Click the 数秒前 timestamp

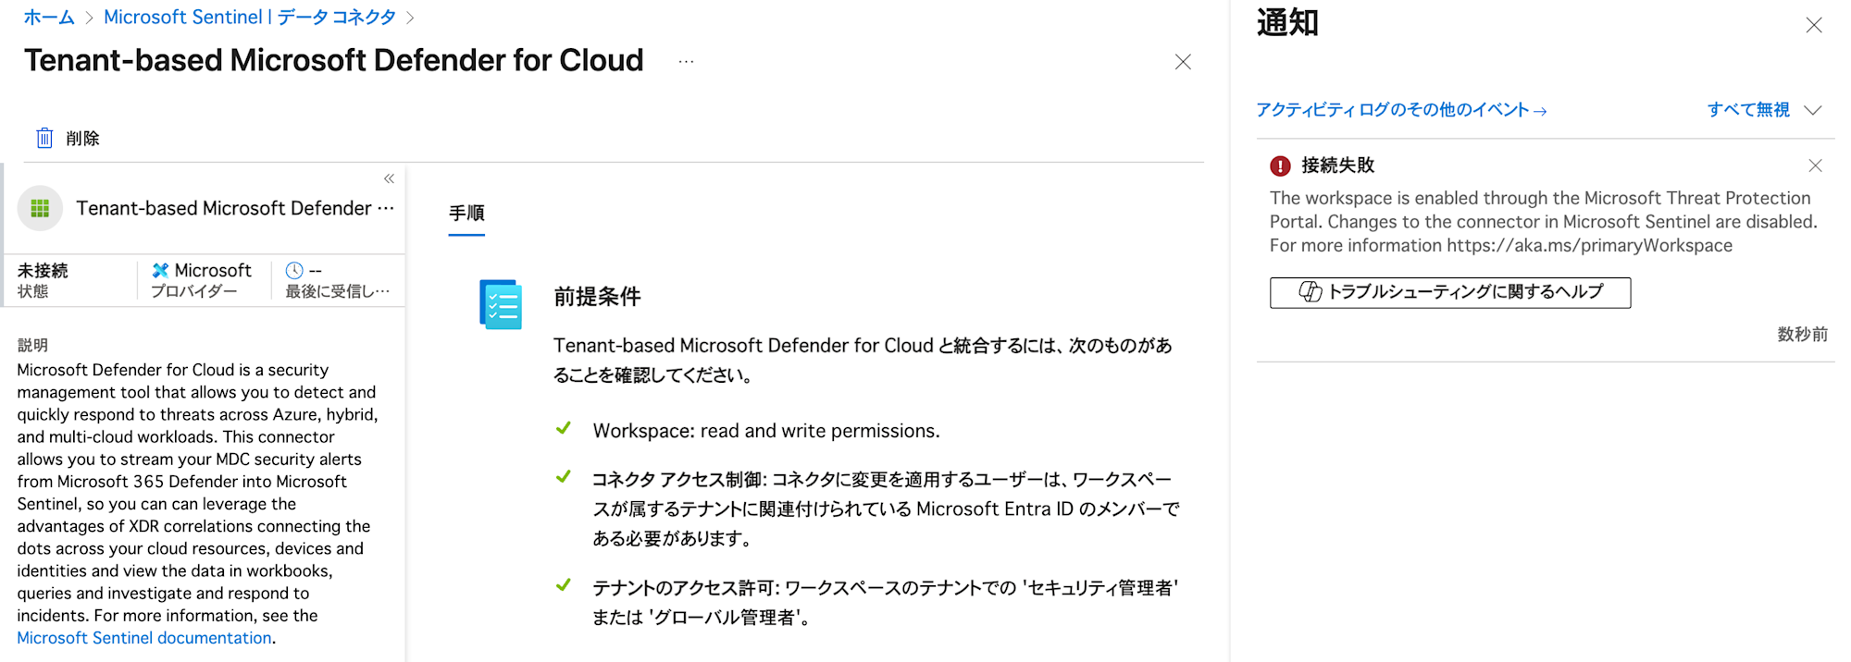[1802, 335]
